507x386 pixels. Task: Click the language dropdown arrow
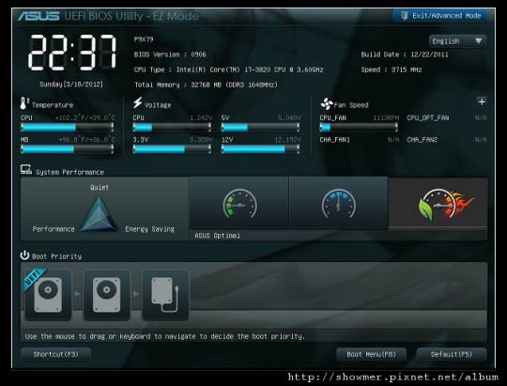(479, 41)
